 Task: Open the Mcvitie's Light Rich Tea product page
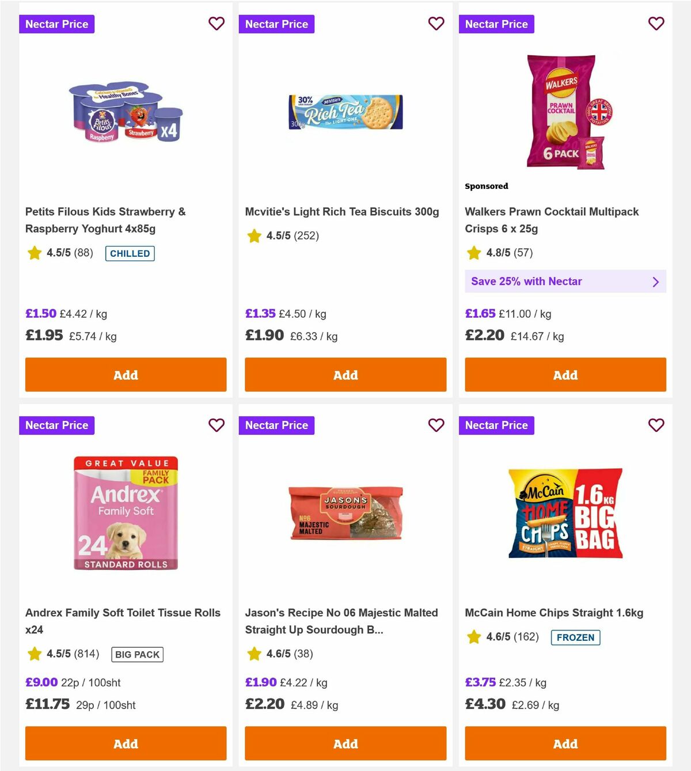[342, 211]
